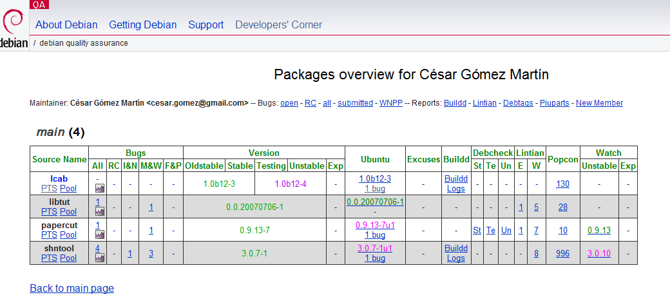Select testing version 1.0b12-4 for lcab
Screen dimensions: 670x297
291,184
